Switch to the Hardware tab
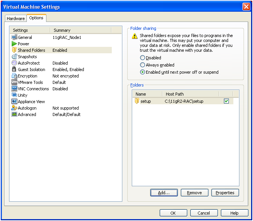The width and height of the screenshot is (253, 221). pyautogui.click(x=15, y=19)
